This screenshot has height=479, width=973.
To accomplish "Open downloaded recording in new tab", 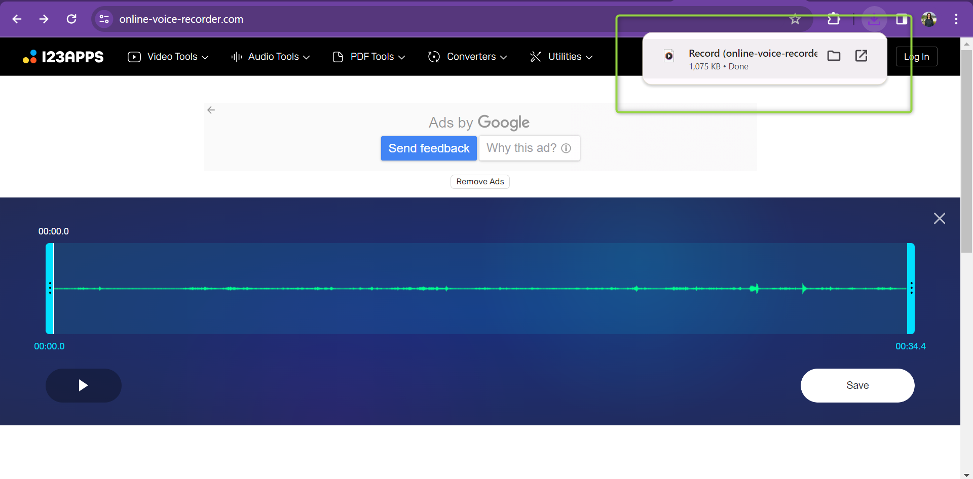I will click(861, 56).
